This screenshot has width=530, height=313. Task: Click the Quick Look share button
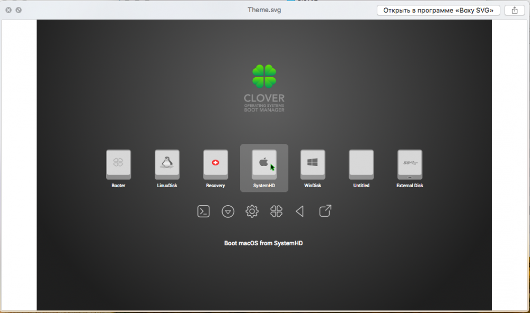(x=515, y=10)
